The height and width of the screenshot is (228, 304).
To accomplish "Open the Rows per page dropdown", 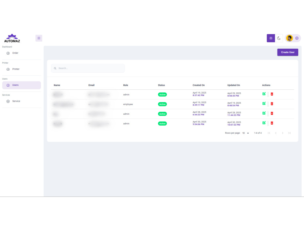I will pyautogui.click(x=245, y=133).
